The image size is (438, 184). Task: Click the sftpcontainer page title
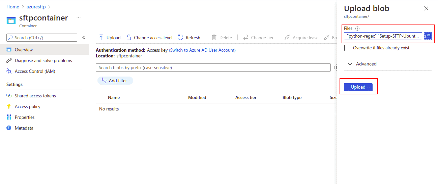43,18
